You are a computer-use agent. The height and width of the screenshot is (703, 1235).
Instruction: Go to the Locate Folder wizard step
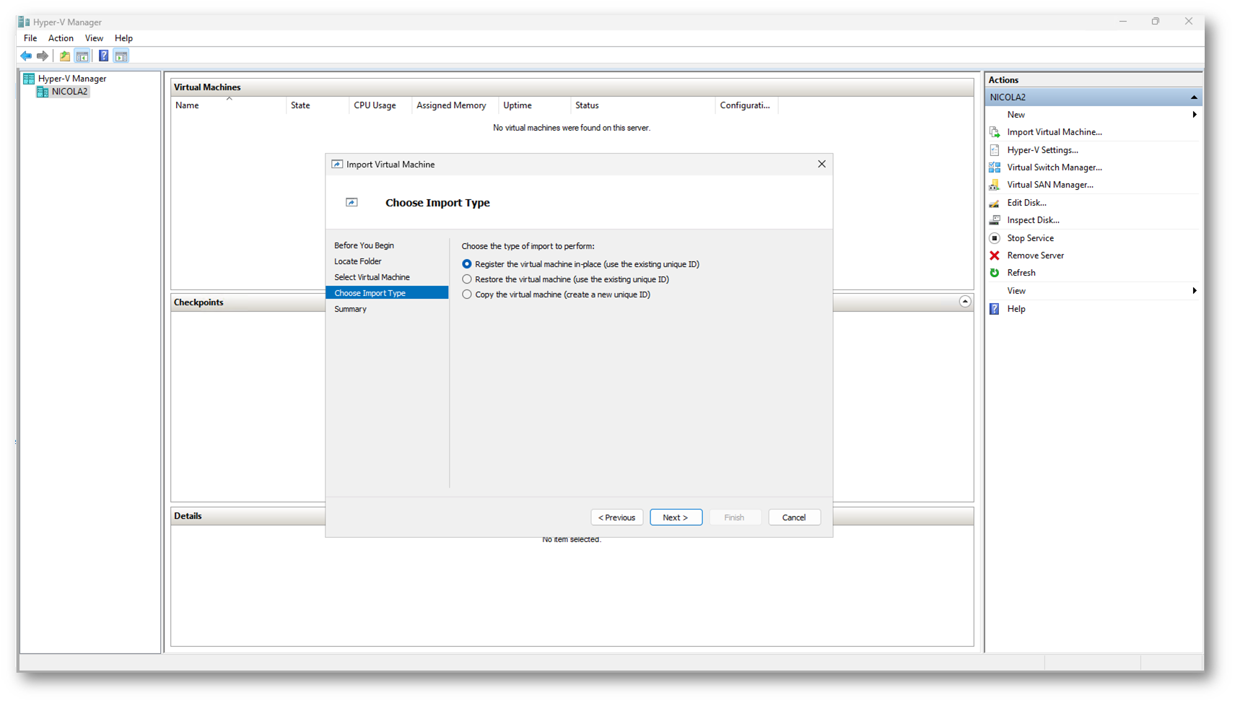click(358, 261)
